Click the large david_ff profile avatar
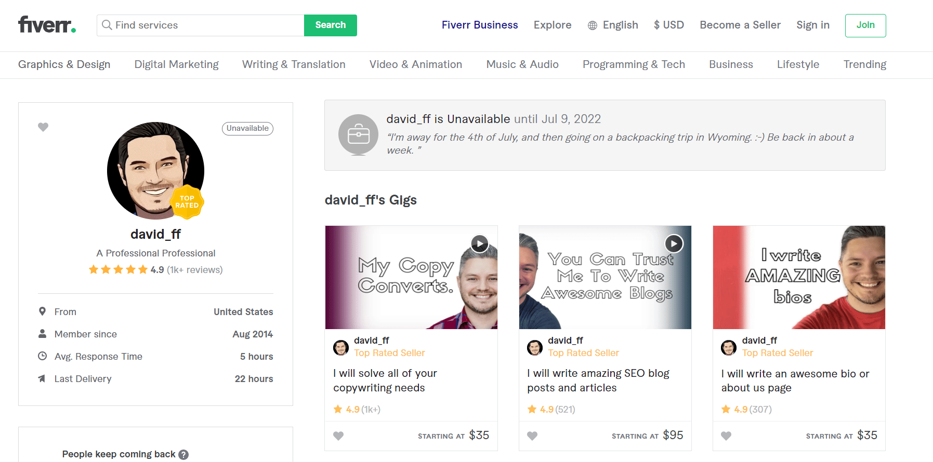This screenshot has height=462, width=933. [x=155, y=170]
